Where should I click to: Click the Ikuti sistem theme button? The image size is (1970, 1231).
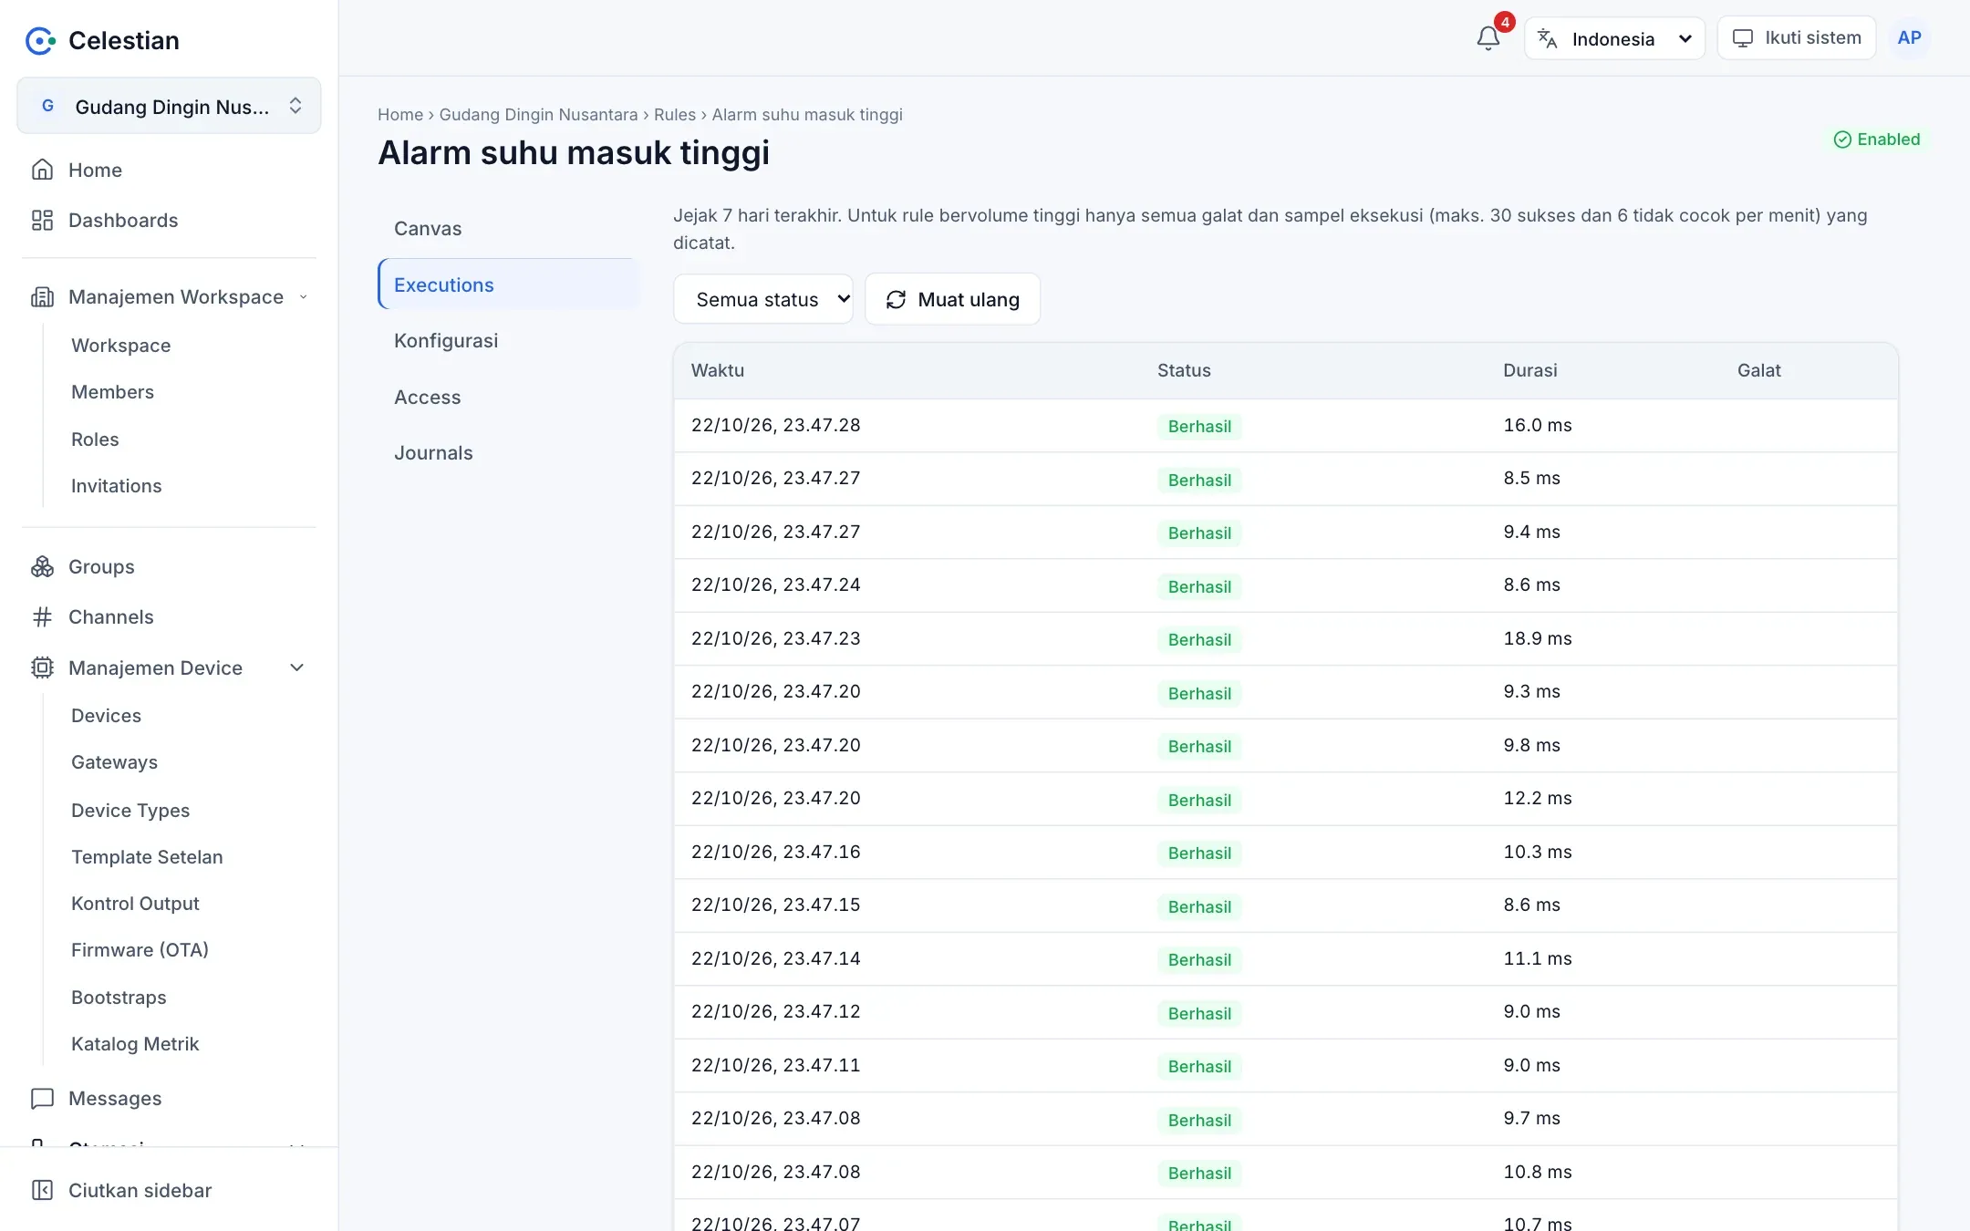click(1796, 38)
